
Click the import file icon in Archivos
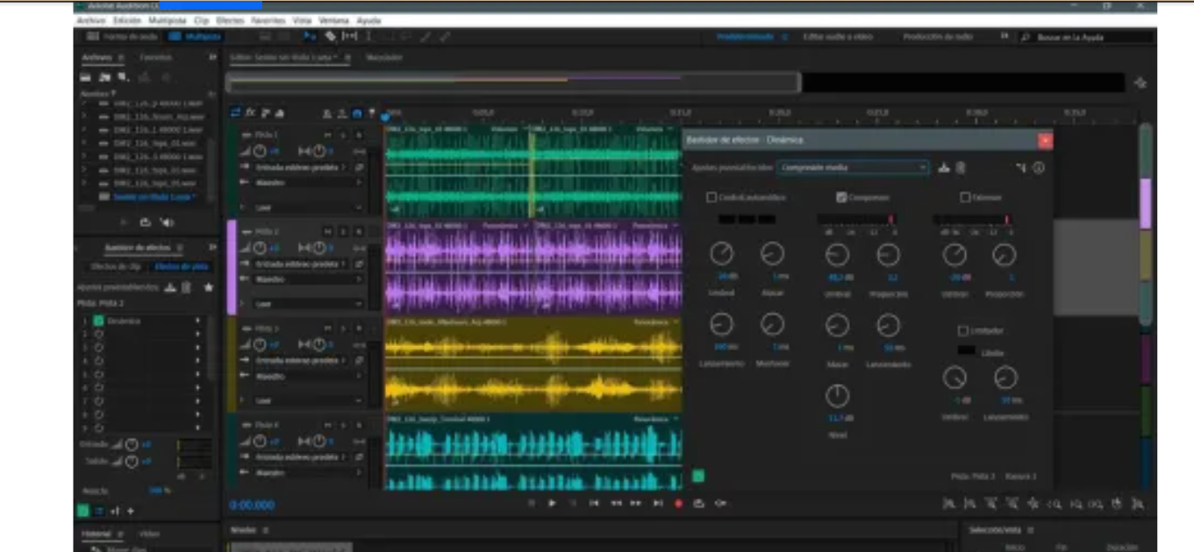(104, 77)
